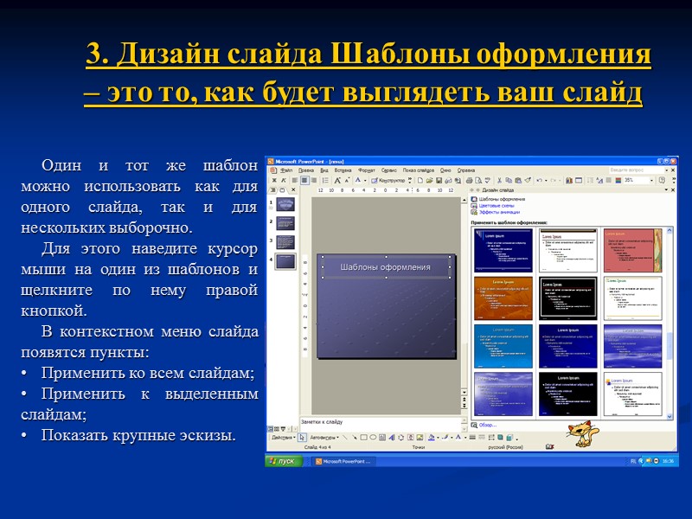This screenshot has width=692, height=519.
Task: Open the Показ слайдов menu
Action: pyautogui.click(x=419, y=170)
